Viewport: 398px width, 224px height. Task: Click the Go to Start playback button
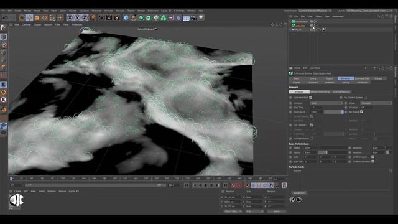coord(187,185)
